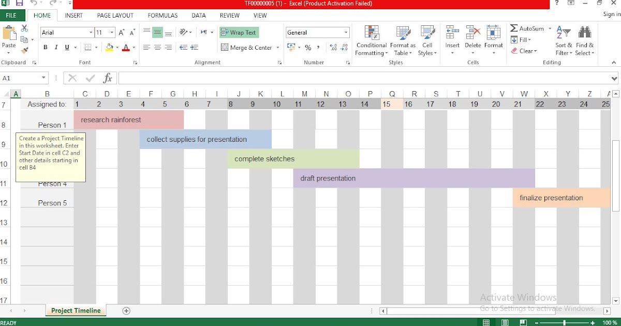This screenshot has width=621, height=326.
Task: Save the workbook with floppy icon
Action: 20,3
